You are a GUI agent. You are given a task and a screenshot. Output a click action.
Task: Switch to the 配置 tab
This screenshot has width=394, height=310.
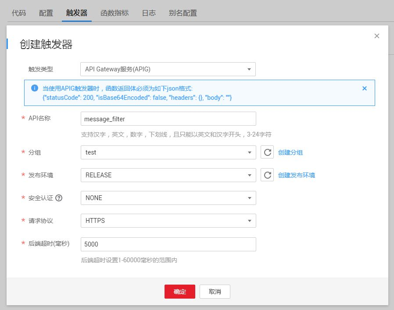[x=46, y=13]
